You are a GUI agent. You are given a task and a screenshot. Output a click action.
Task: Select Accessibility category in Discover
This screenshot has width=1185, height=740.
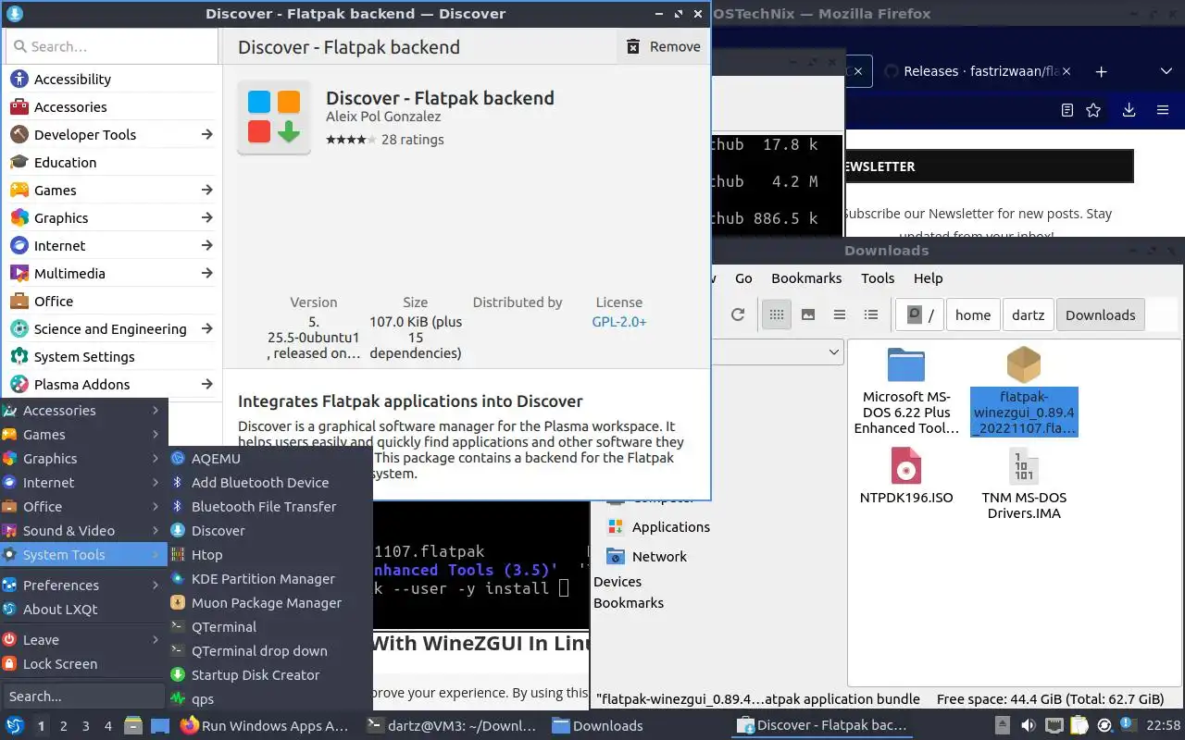111,80
